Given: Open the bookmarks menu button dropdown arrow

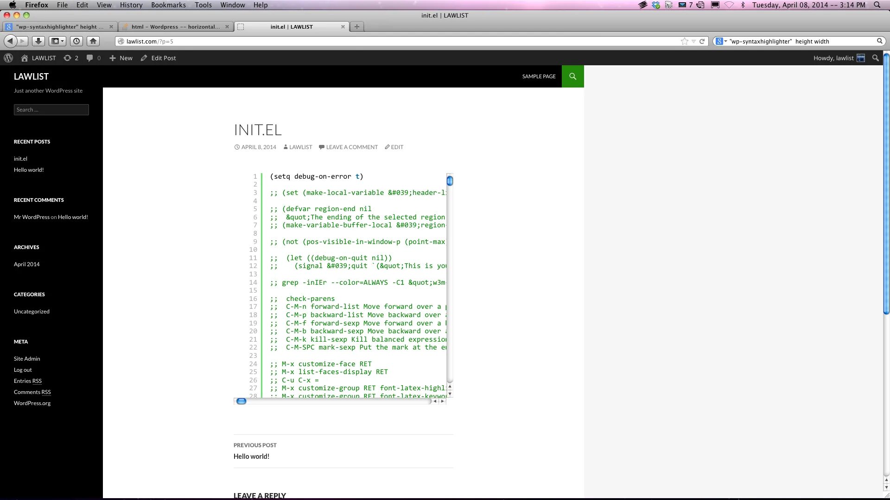Looking at the screenshot, I should click(62, 41).
